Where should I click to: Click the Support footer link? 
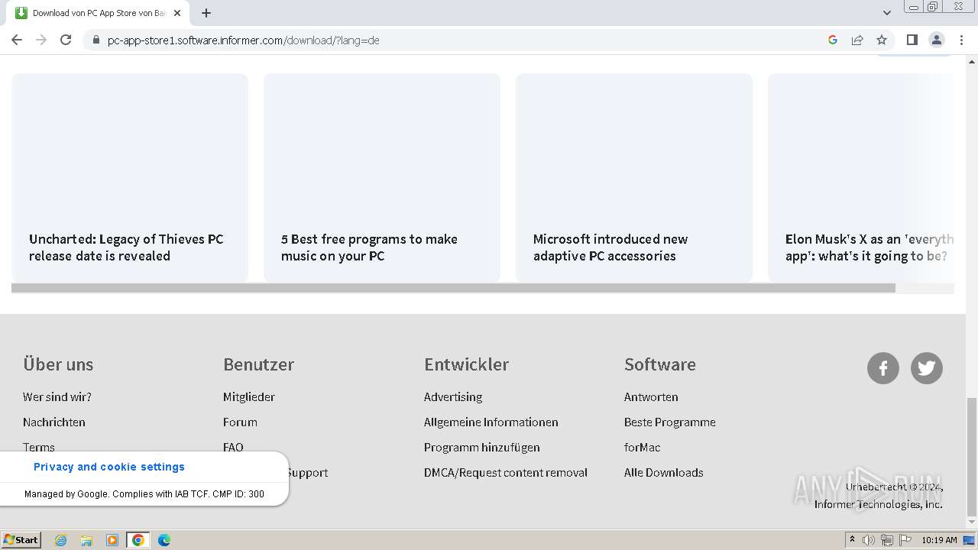tap(308, 472)
